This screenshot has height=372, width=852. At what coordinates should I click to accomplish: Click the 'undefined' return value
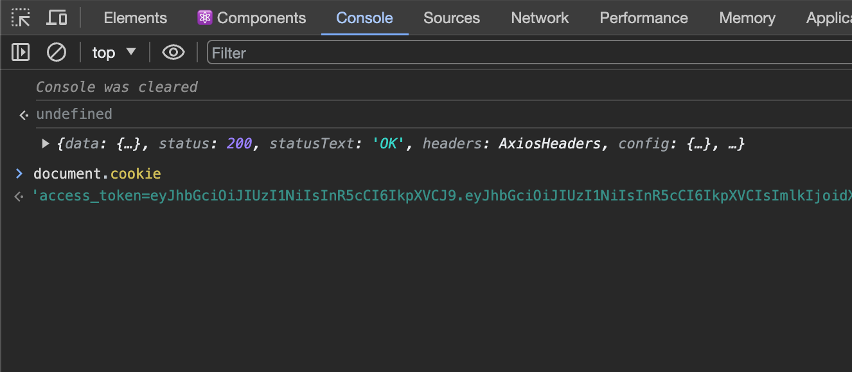(x=74, y=114)
